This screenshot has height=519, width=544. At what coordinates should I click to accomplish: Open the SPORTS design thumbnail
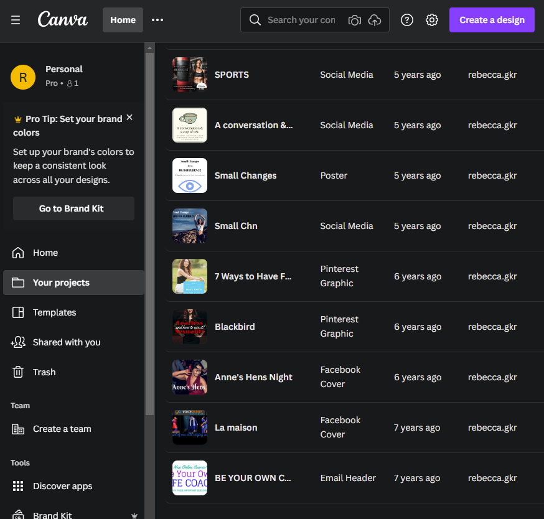point(190,75)
